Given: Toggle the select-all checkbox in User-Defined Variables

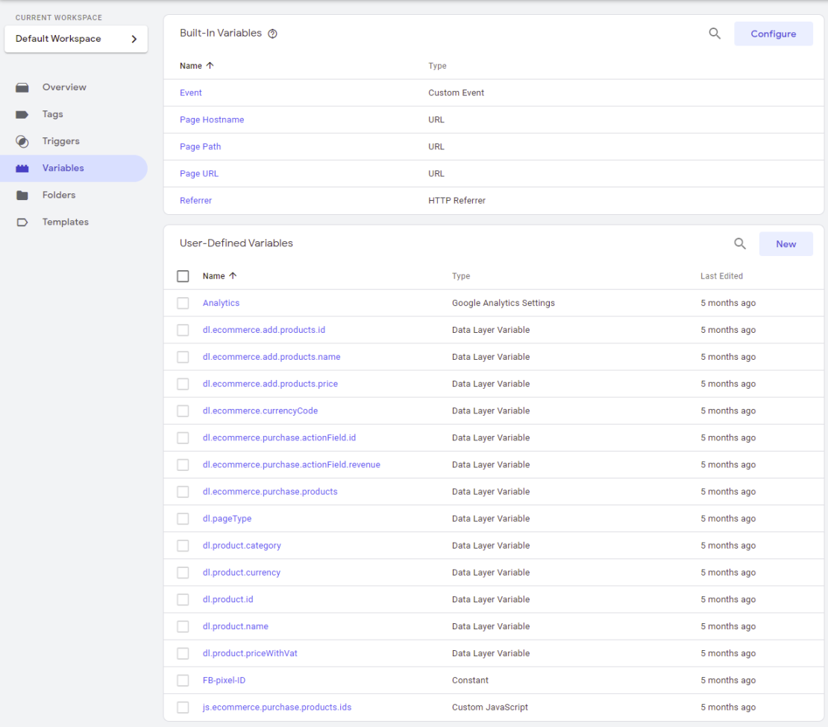Looking at the screenshot, I should click(x=184, y=276).
